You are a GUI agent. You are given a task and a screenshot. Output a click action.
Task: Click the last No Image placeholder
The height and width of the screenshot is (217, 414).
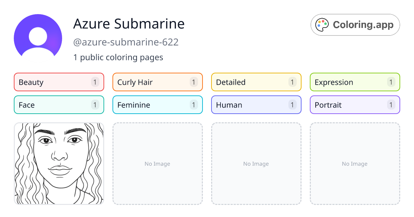coord(355,164)
